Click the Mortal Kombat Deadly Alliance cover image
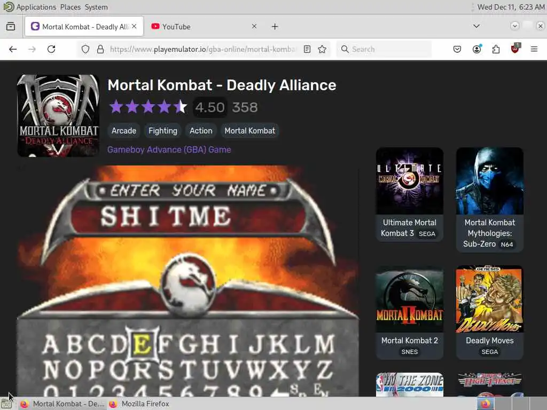 tap(58, 116)
